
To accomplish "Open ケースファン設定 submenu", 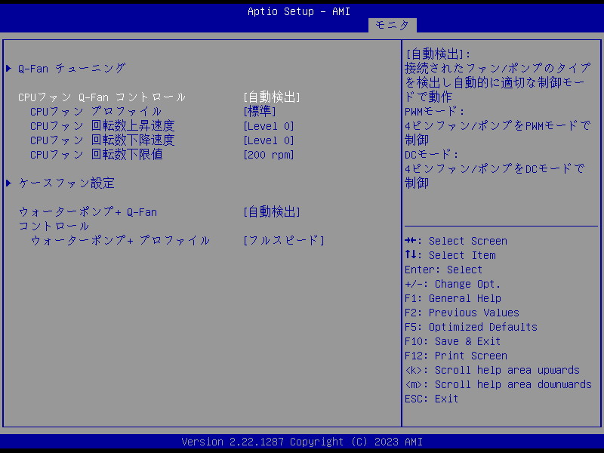I will (x=66, y=183).
